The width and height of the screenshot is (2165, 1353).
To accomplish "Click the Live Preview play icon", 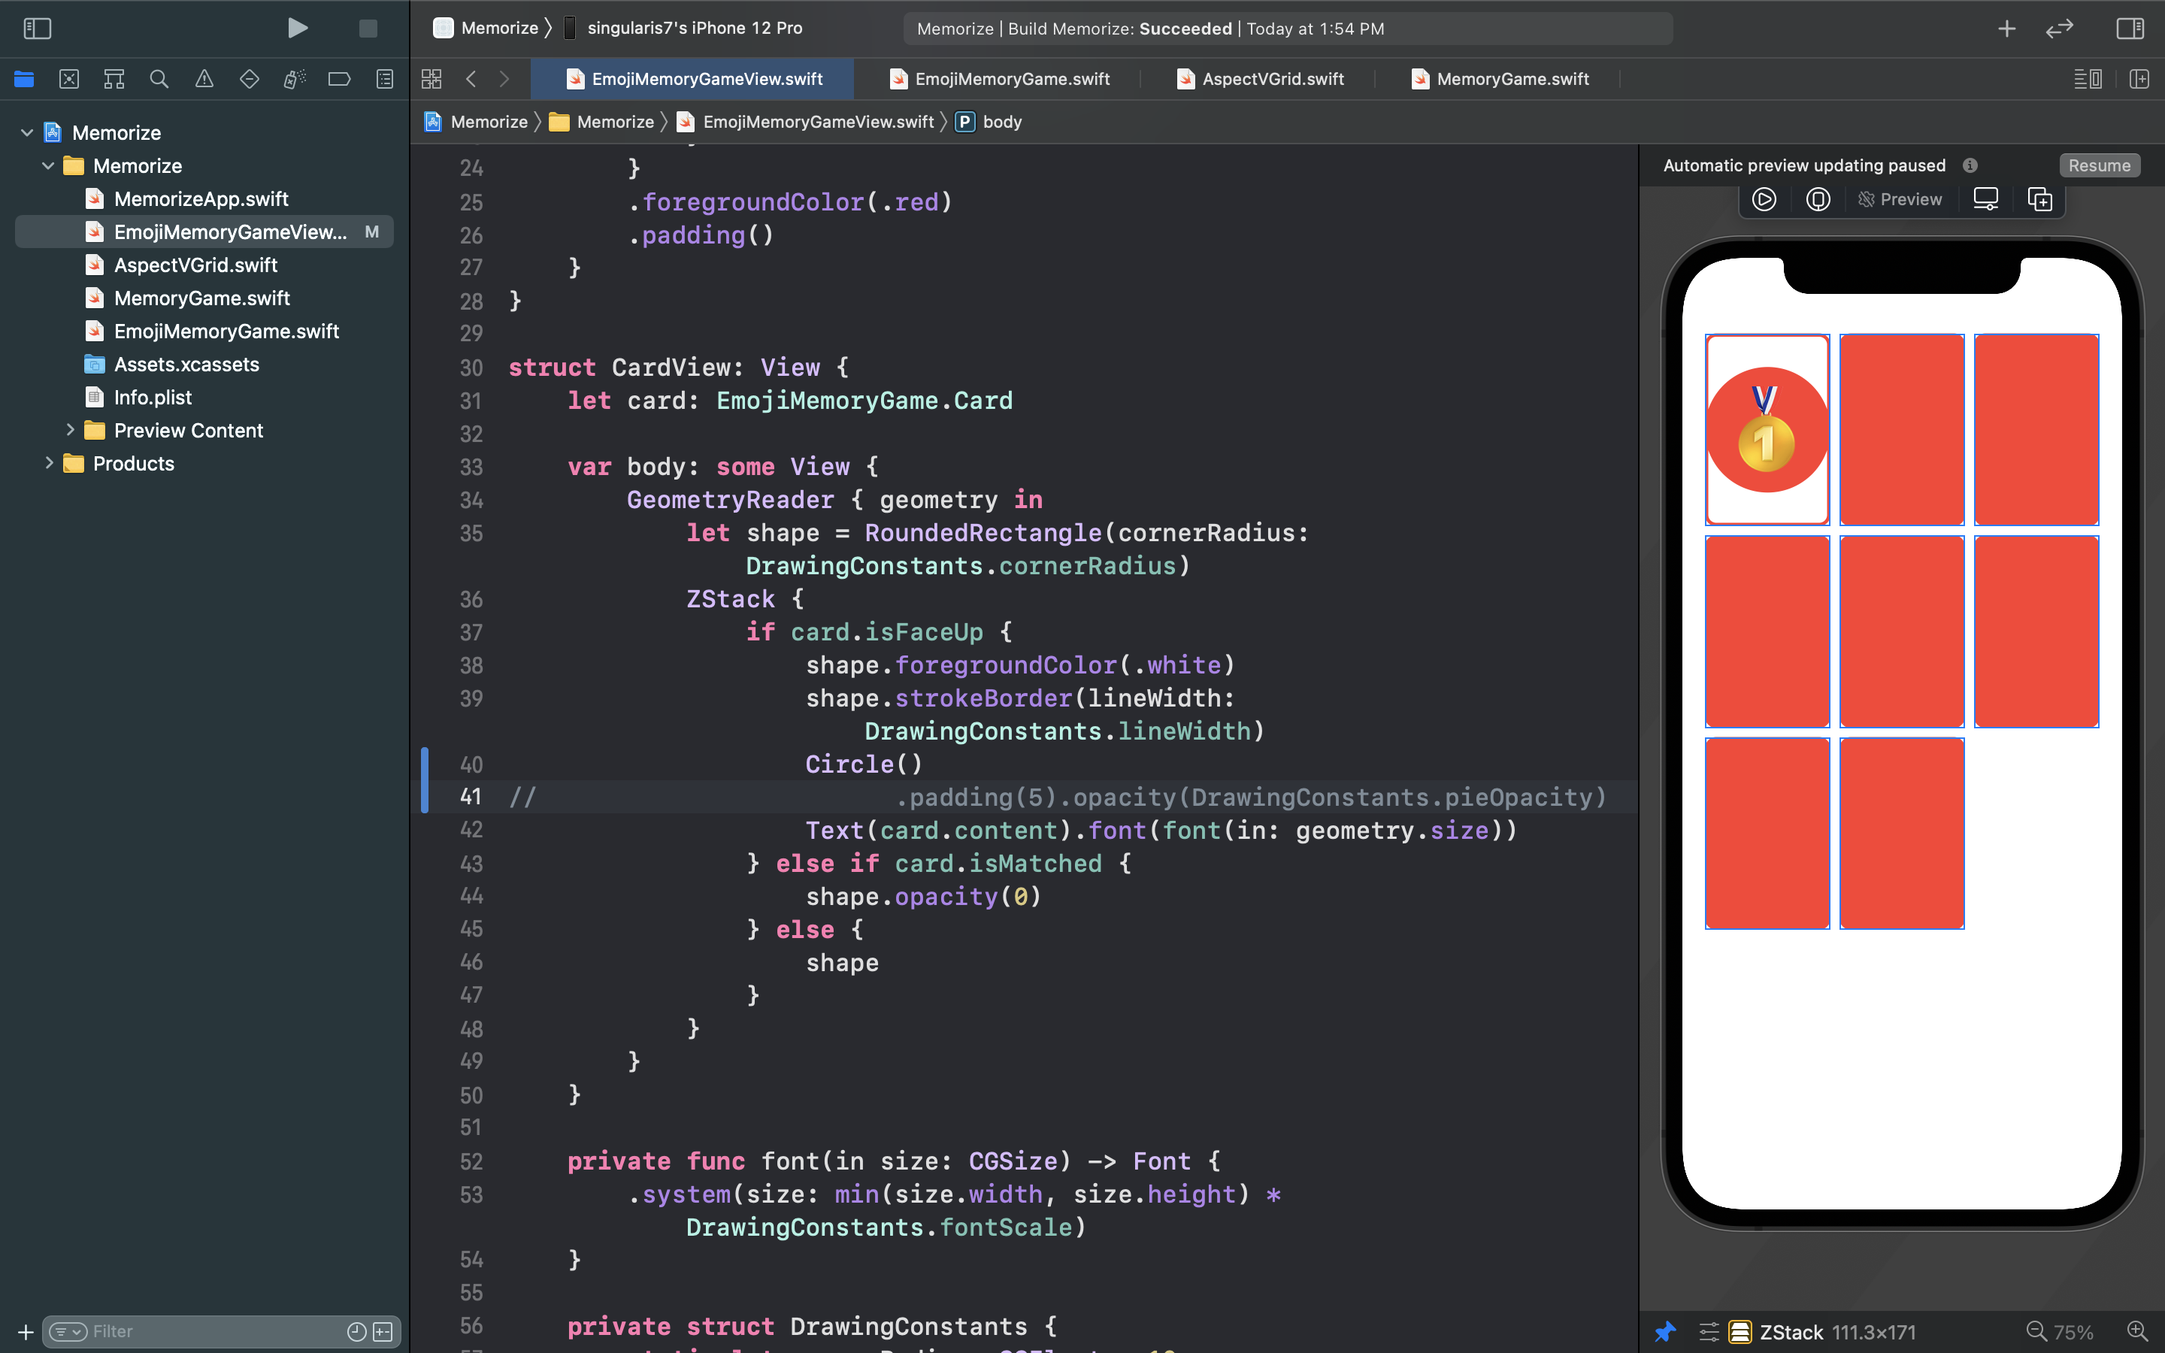I will coord(1764,199).
